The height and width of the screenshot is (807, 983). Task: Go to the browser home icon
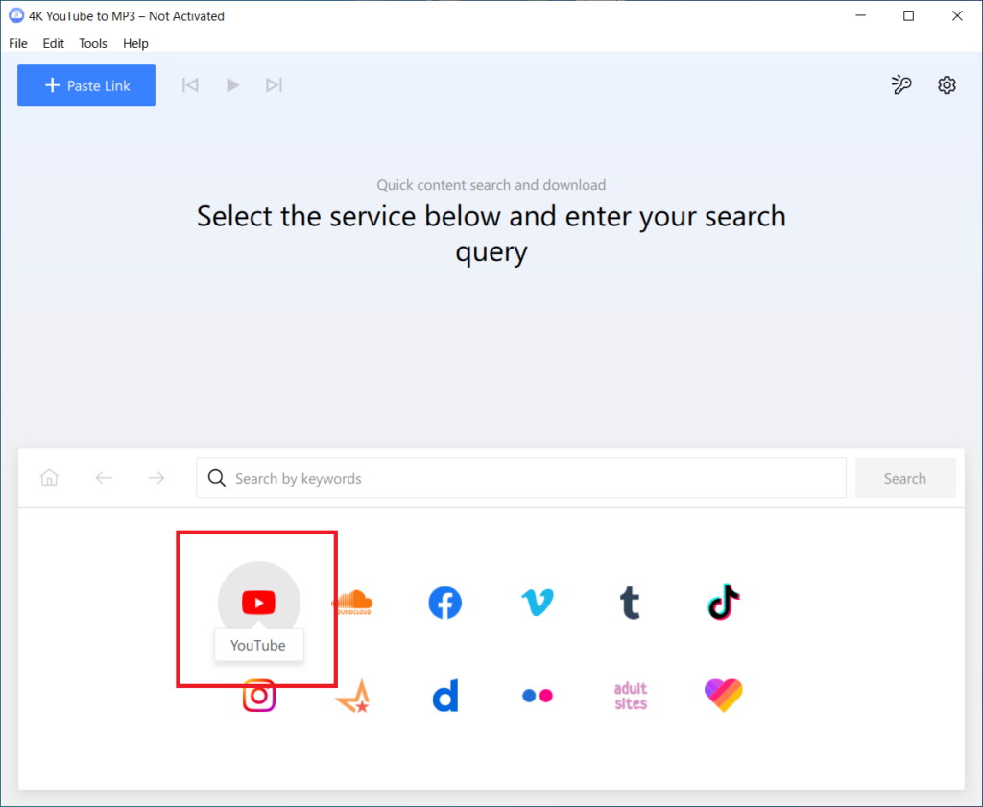click(50, 478)
